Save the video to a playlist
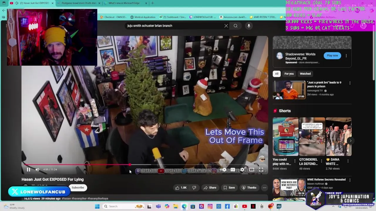Screen dimensions: 376x211 point(229,188)
